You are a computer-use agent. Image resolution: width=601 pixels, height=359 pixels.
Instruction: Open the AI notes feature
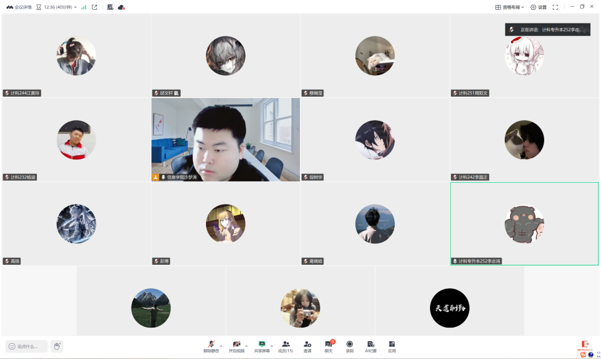pyautogui.click(x=370, y=345)
